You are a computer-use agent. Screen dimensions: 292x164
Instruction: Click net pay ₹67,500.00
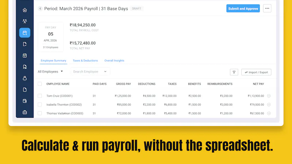257,113
